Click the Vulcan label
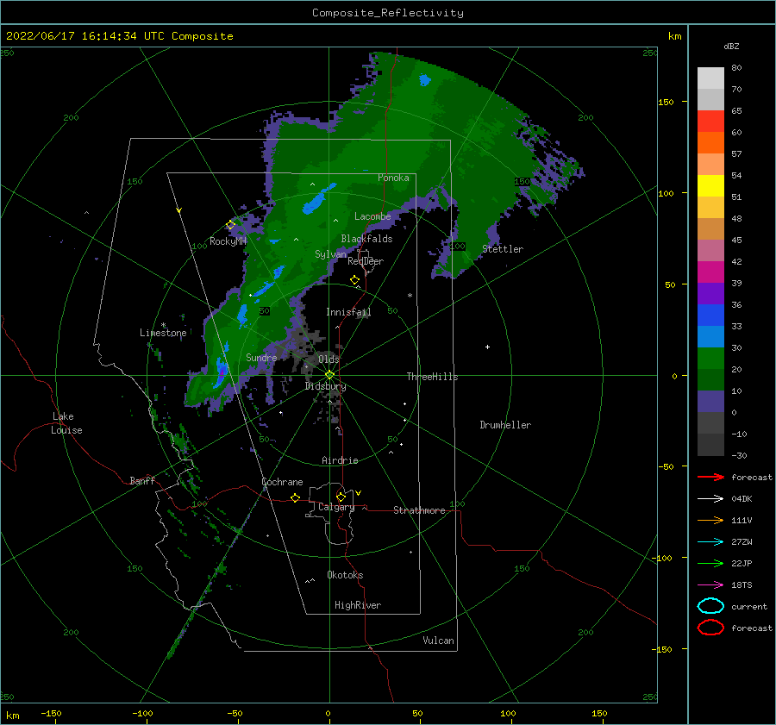 pyautogui.click(x=439, y=641)
